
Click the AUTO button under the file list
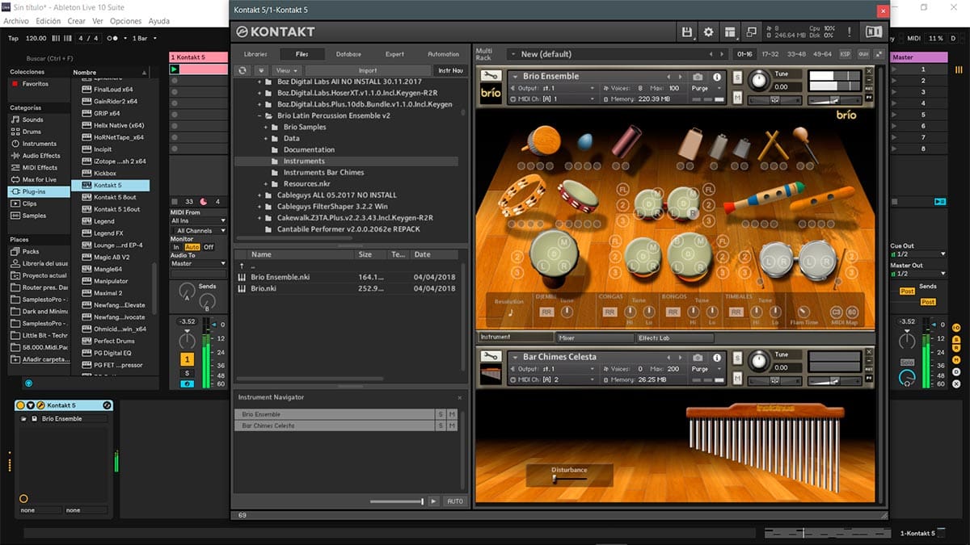[455, 501]
